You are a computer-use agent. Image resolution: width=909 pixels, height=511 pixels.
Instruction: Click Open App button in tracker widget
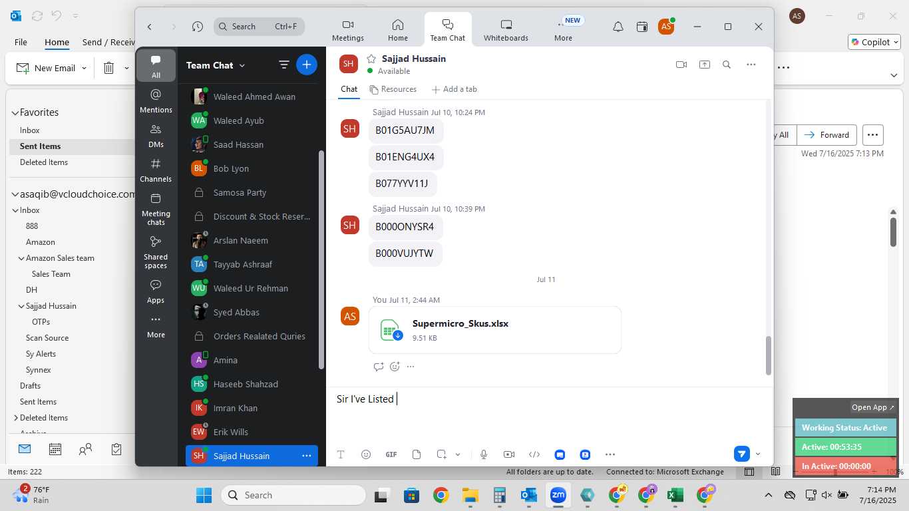point(874,407)
